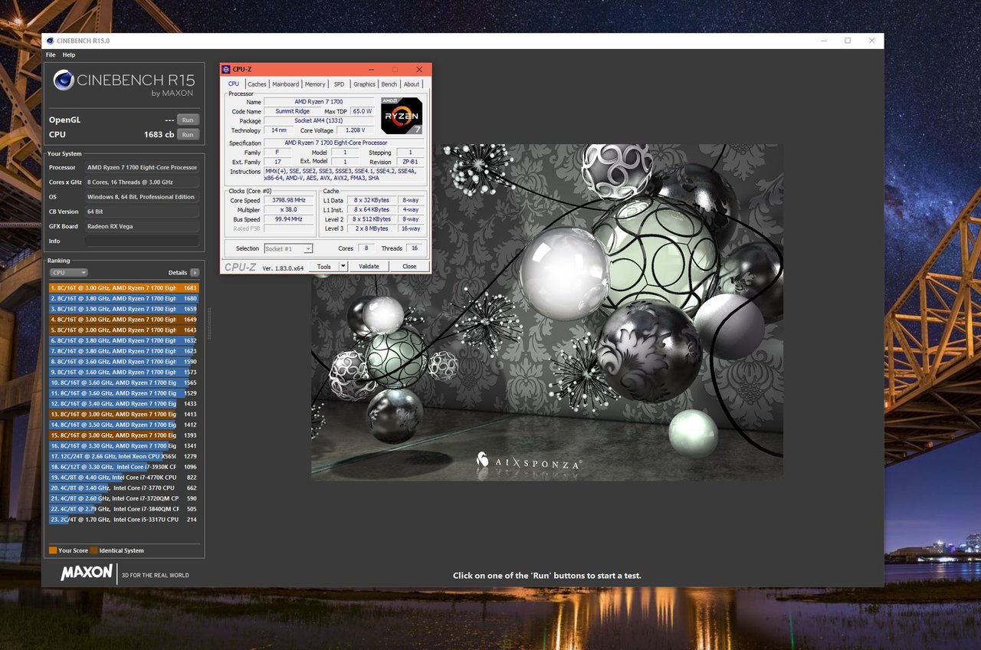Switch to the Caches tab in CPU-Z
Viewport: 981px width, 650px height.
tap(257, 84)
